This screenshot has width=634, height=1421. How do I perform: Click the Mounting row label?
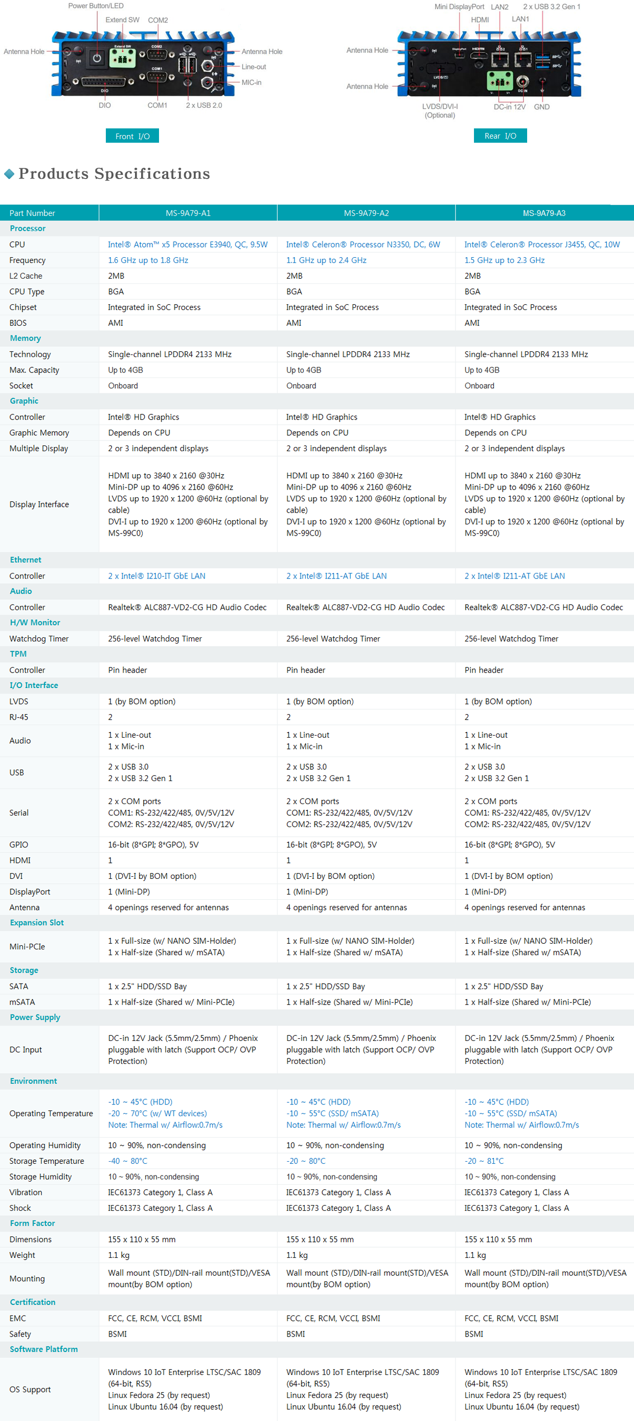click(x=27, y=1279)
